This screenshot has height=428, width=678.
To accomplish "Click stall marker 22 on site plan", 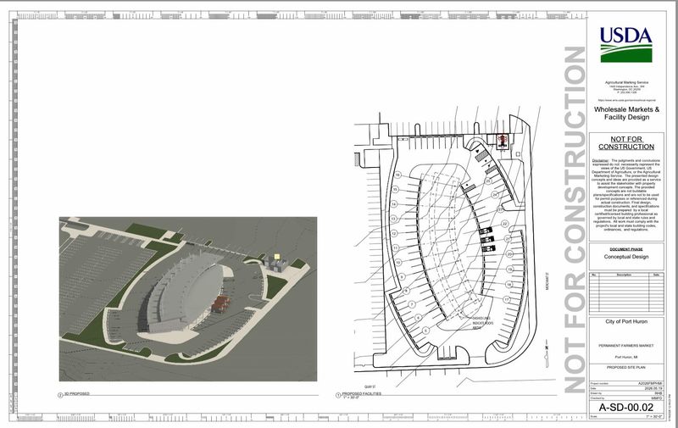I will coord(504,224).
